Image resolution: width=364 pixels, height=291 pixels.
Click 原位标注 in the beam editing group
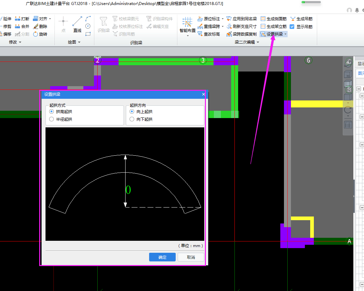[209, 19]
